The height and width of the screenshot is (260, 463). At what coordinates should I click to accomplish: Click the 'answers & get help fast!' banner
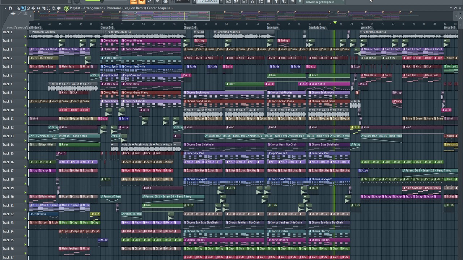320,2
